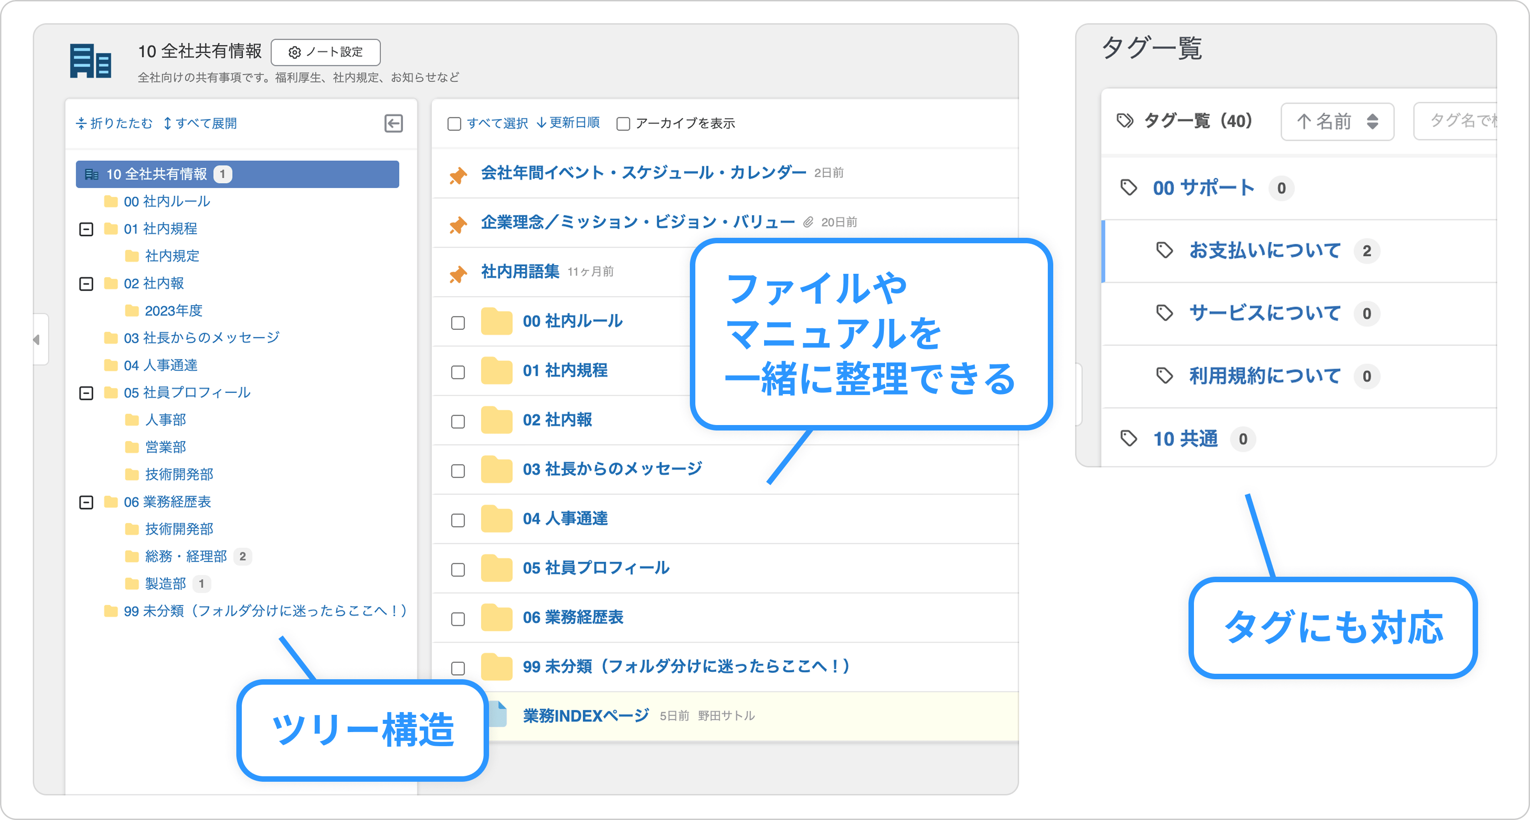Select 04 人事通達 in the folder tree

click(160, 365)
